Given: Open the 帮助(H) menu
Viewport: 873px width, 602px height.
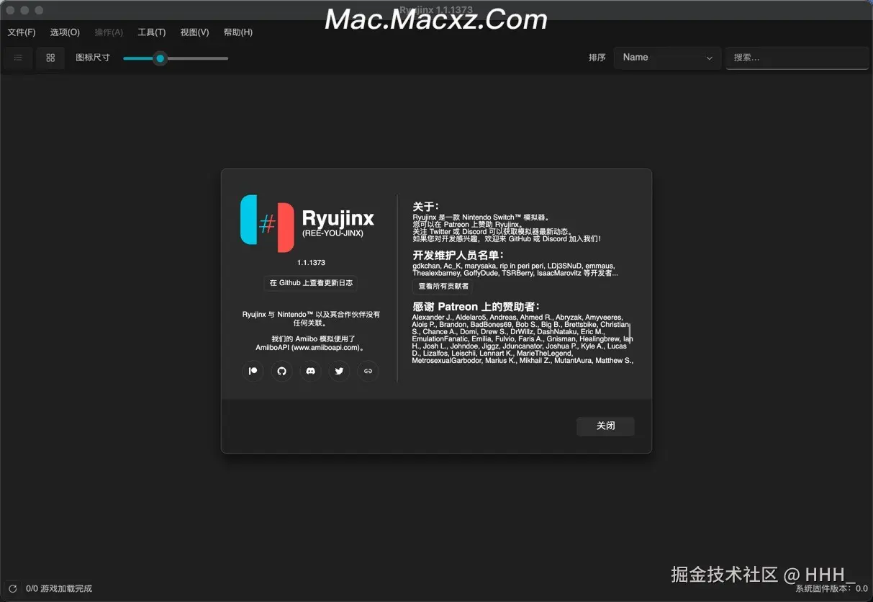Looking at the screenshot, I should (238, 32).
